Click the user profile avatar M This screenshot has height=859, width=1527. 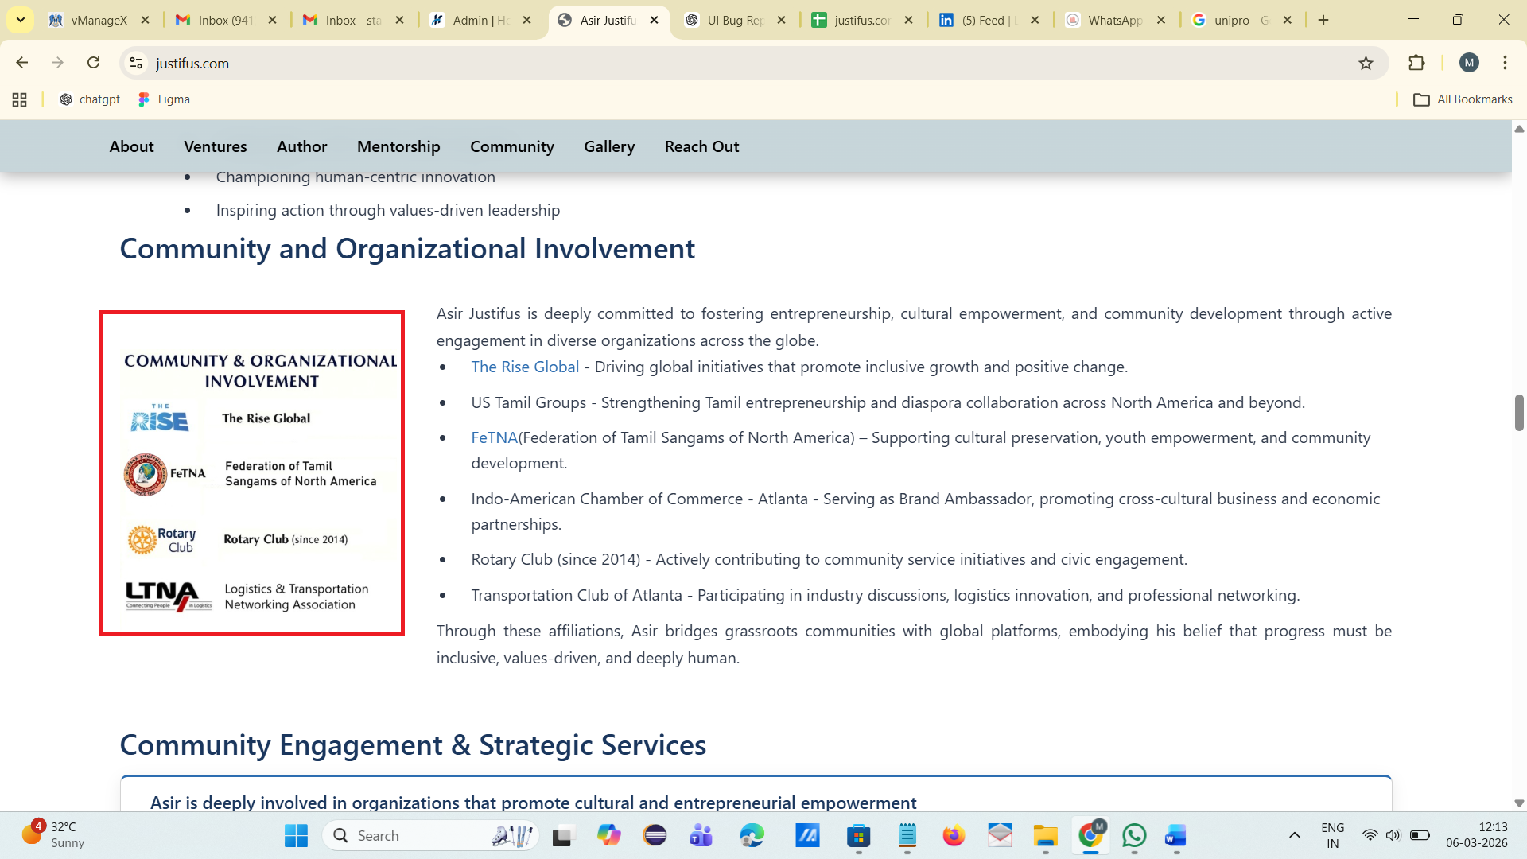1469,63
